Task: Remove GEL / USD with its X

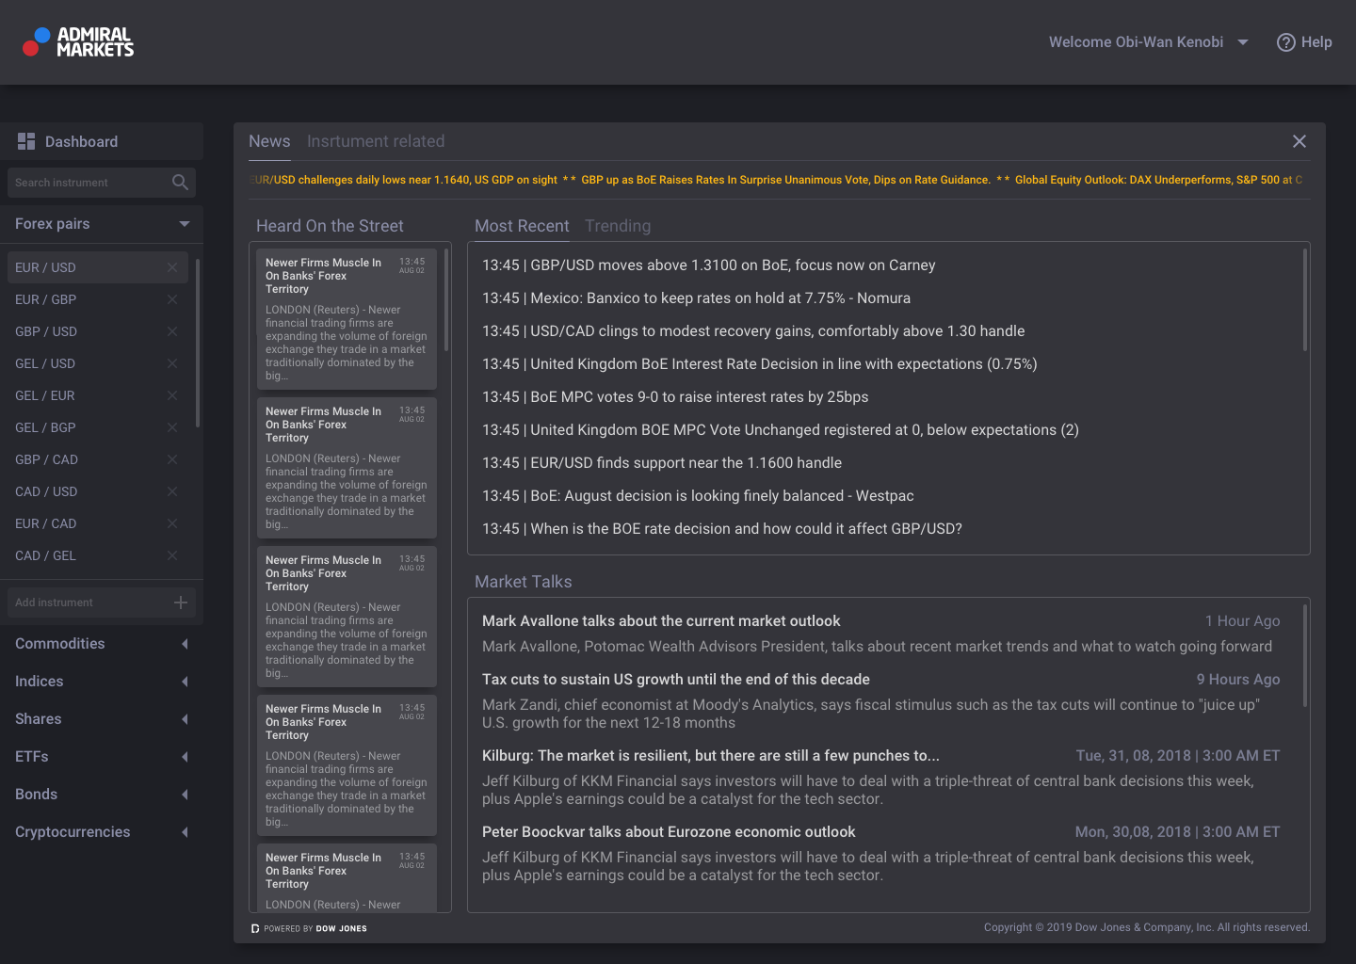Action: (x=172, y=363)
